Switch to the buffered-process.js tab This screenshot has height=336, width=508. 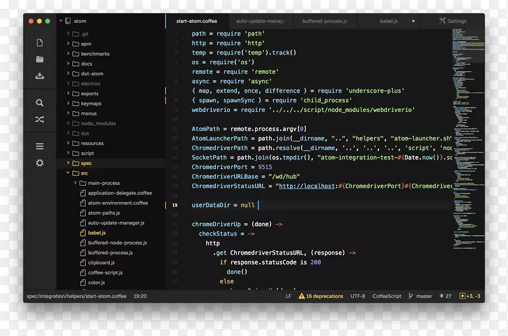(324, 21)
